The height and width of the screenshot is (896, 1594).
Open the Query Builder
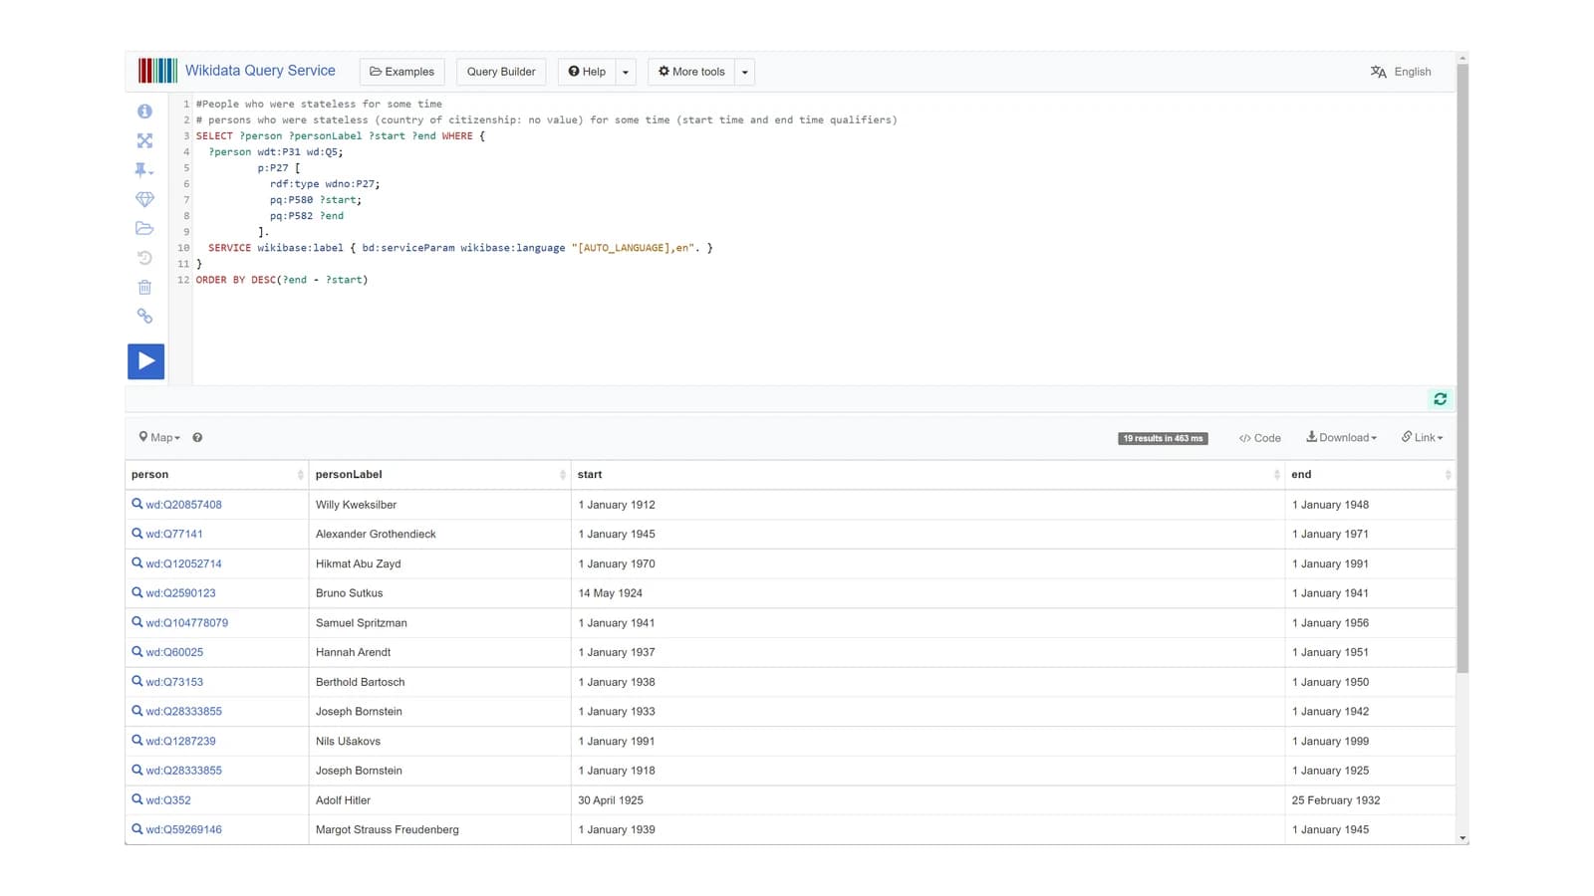[501, 72]
